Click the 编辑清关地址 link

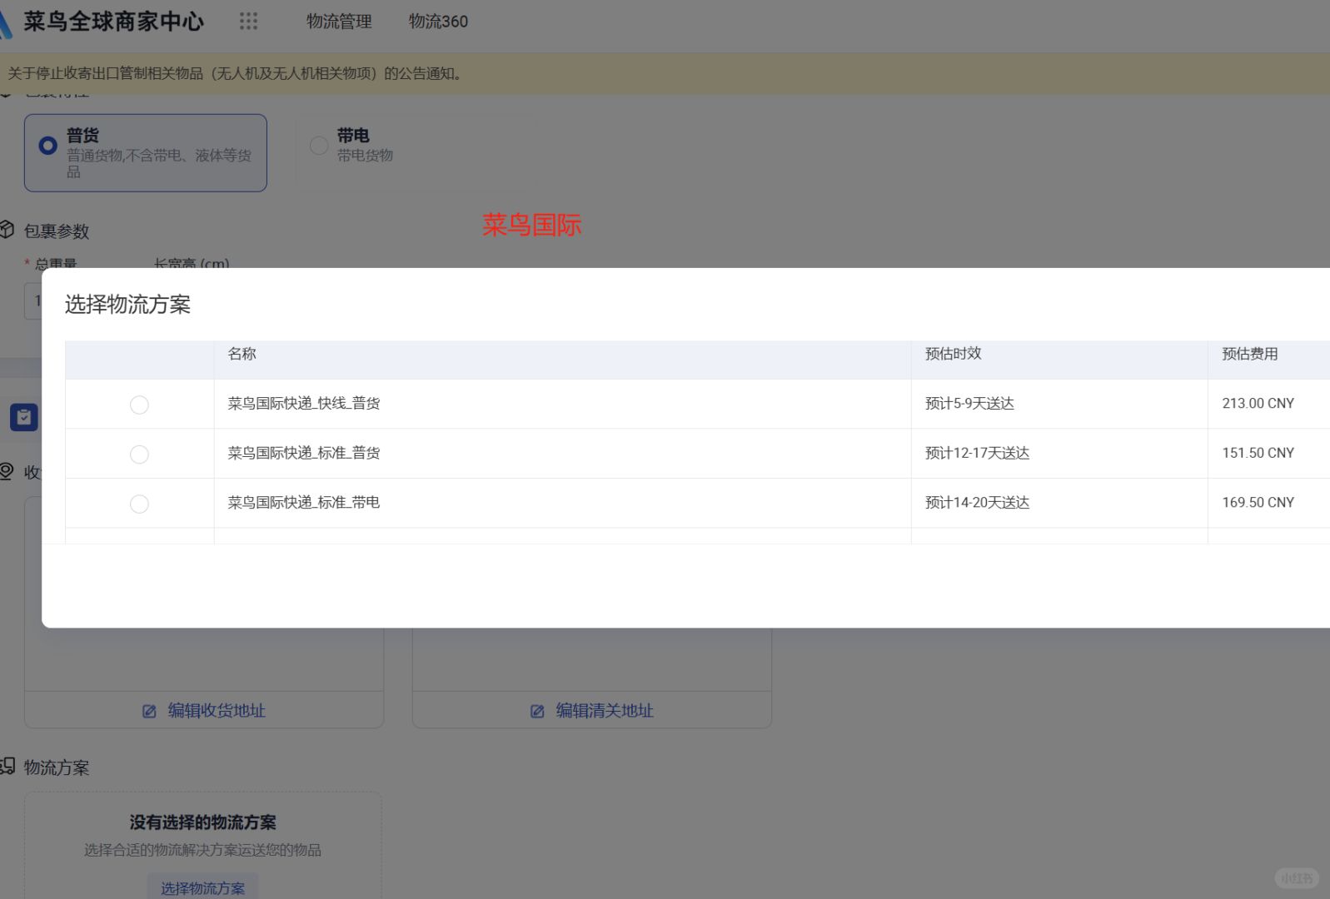click(x=605, y=711)
